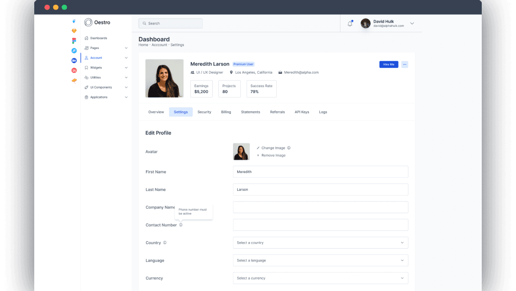Expand the Widgets sidebar menu chevron

[x=126, y=68]
